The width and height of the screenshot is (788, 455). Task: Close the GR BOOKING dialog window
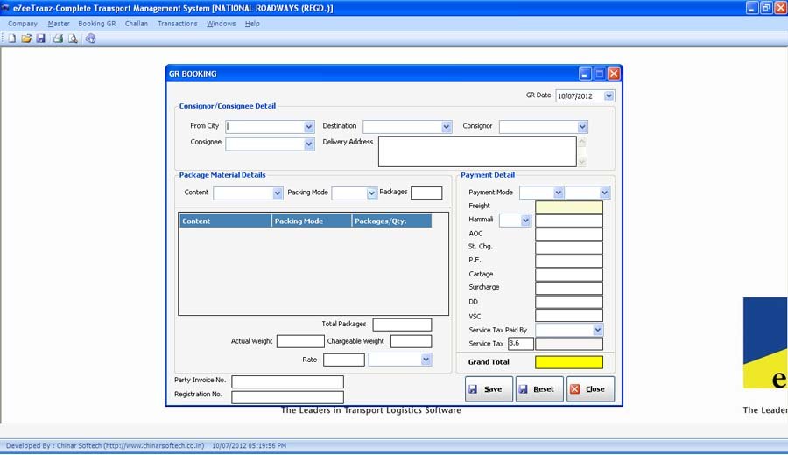coord(614,73)
